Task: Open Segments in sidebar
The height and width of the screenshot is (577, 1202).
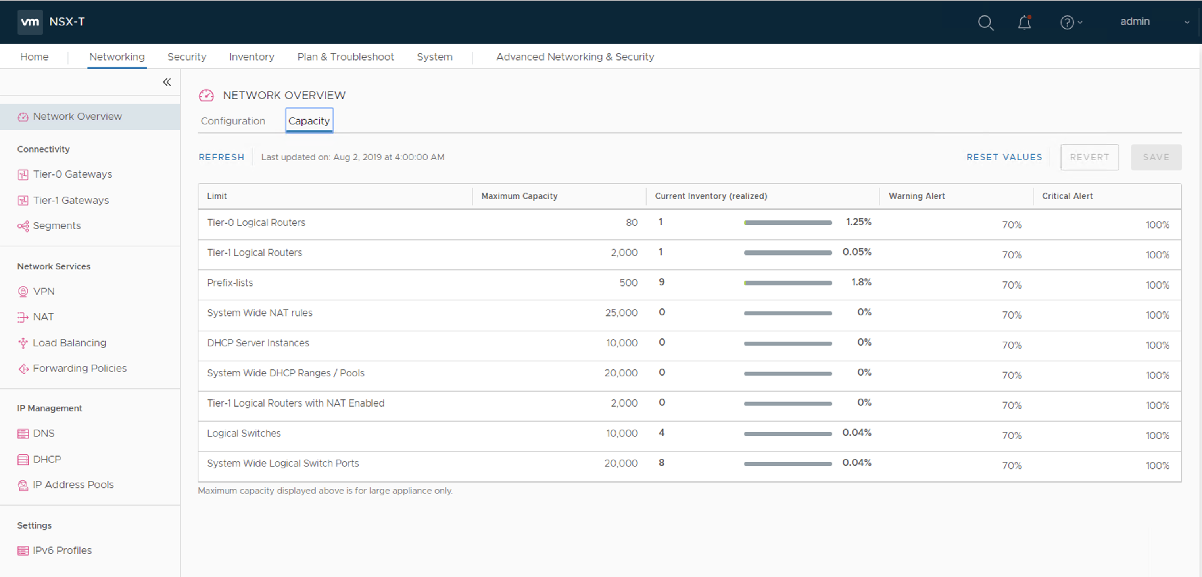Action: tap(57, 226)
